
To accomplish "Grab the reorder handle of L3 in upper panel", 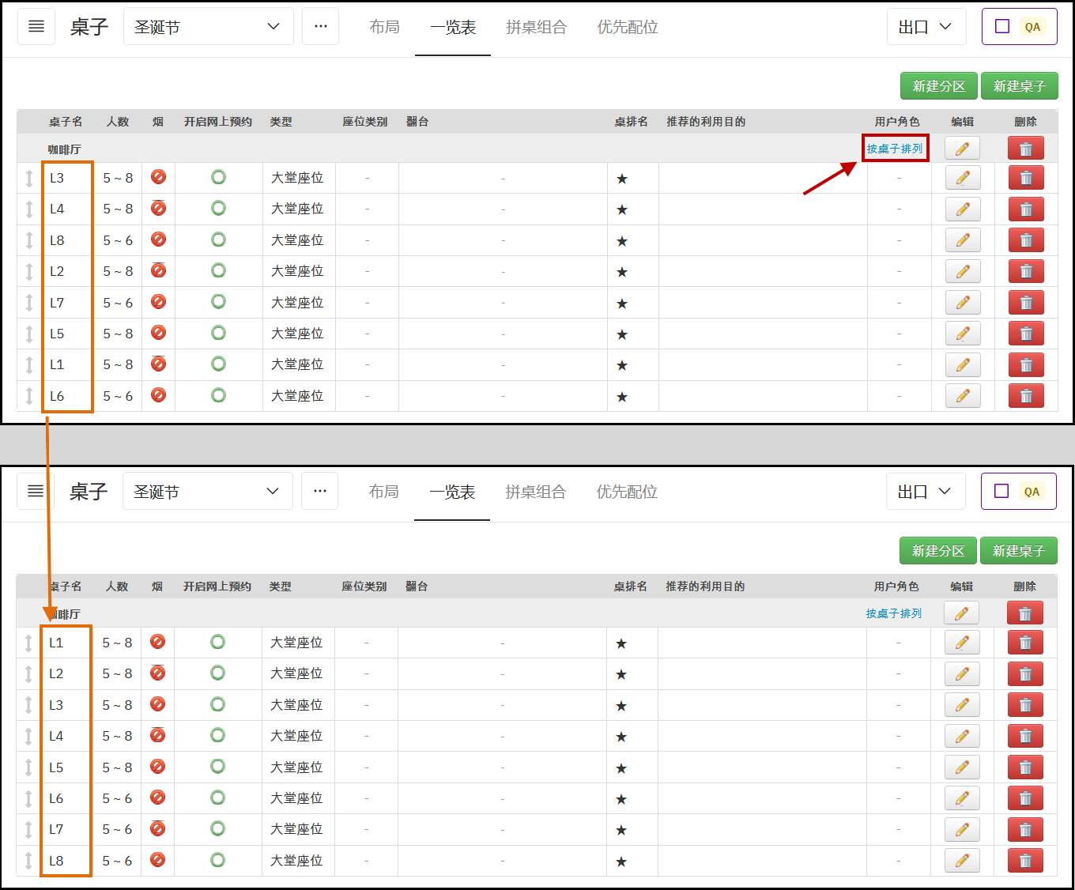I will pyautogui.click(x=29, y=178).
